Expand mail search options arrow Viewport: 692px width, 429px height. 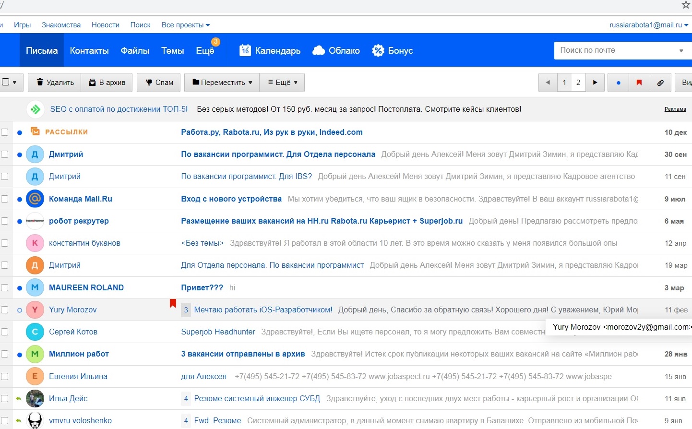tap(681, 51)
